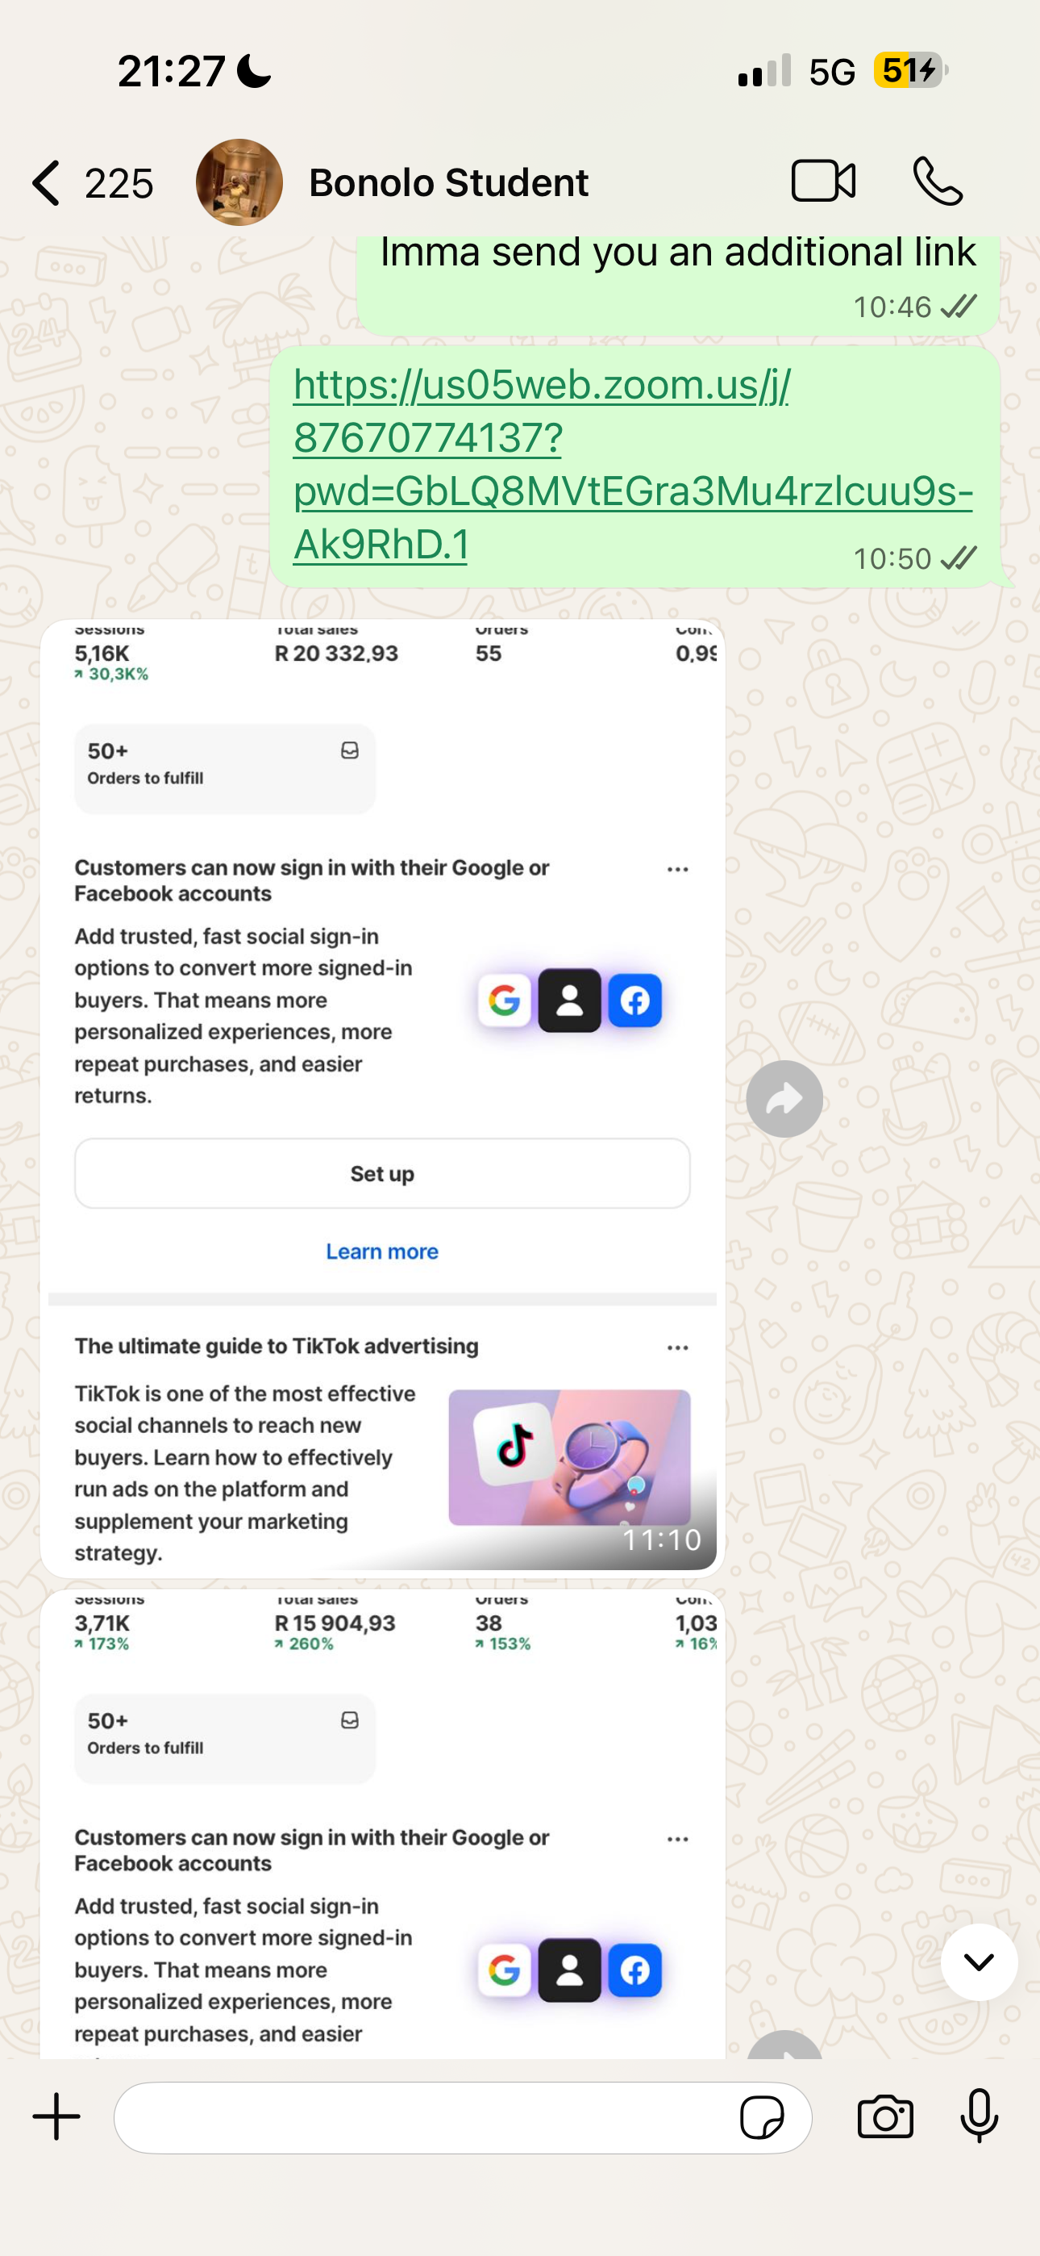Image resolution: width=1040 pixels, height=2256 pixels.
Task: Tap Learn more in the first image
Action: (383, 1251)
